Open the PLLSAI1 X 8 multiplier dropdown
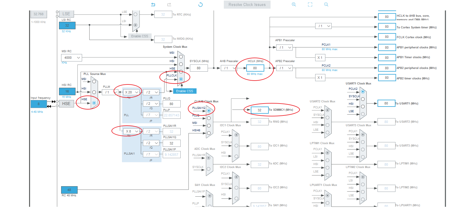Viewport: 465px width, 208px height. point(132,131)
